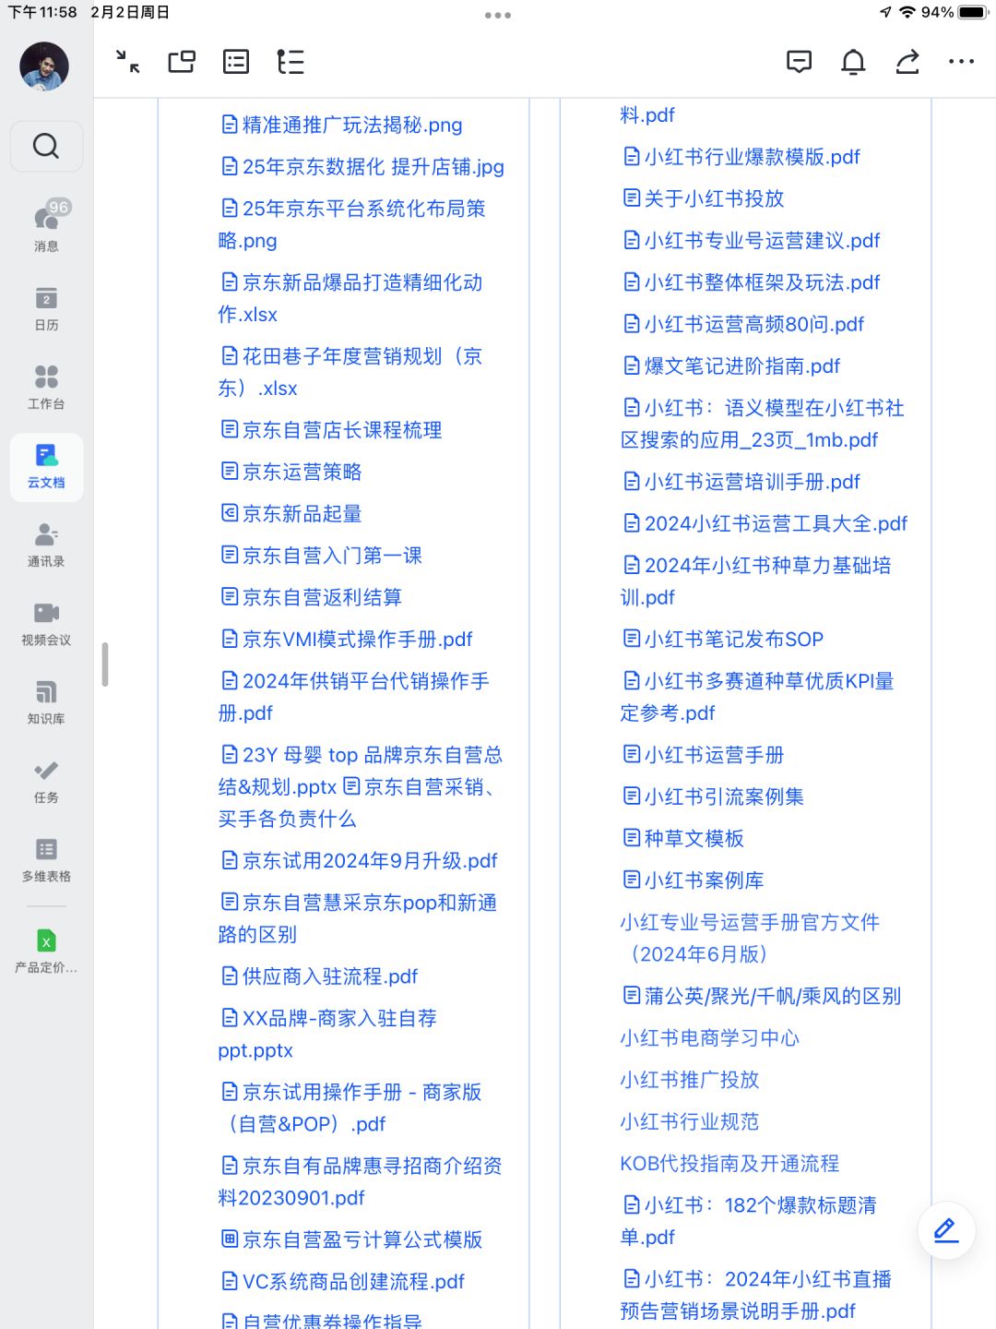The width and height of the screenshot is (996, 1329).
Task: Open the comments panel icon
Action: pos(799,62)
